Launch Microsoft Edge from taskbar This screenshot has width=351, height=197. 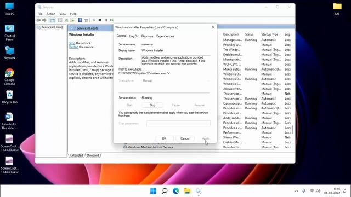pyautogui.click(x=176, y=191)
